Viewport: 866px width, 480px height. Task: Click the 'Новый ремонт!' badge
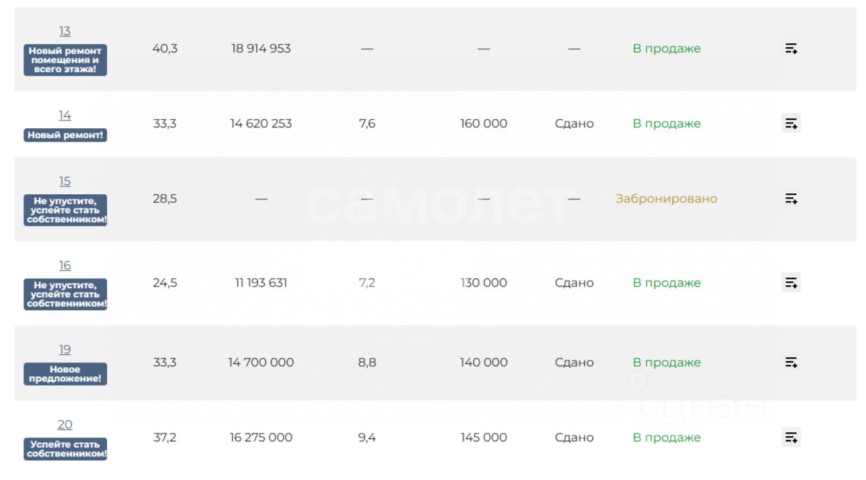pos(65,135)
